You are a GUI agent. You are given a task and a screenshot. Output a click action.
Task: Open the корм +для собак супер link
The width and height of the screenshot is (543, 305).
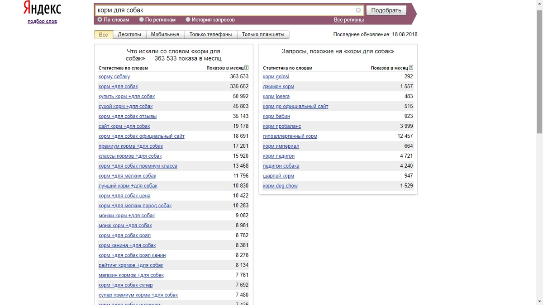(125, 285)
